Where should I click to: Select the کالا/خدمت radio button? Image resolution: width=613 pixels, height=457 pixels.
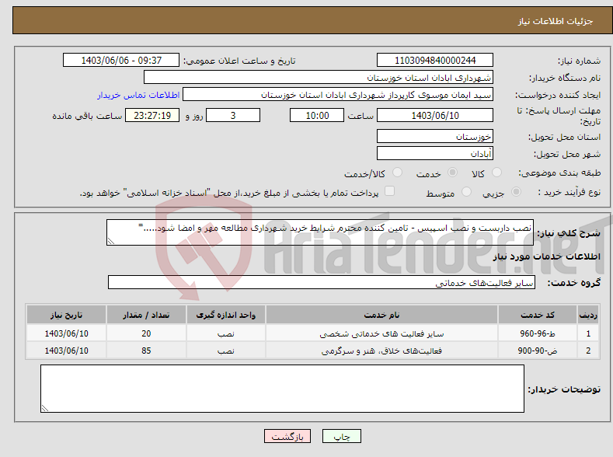coord(397,173)
